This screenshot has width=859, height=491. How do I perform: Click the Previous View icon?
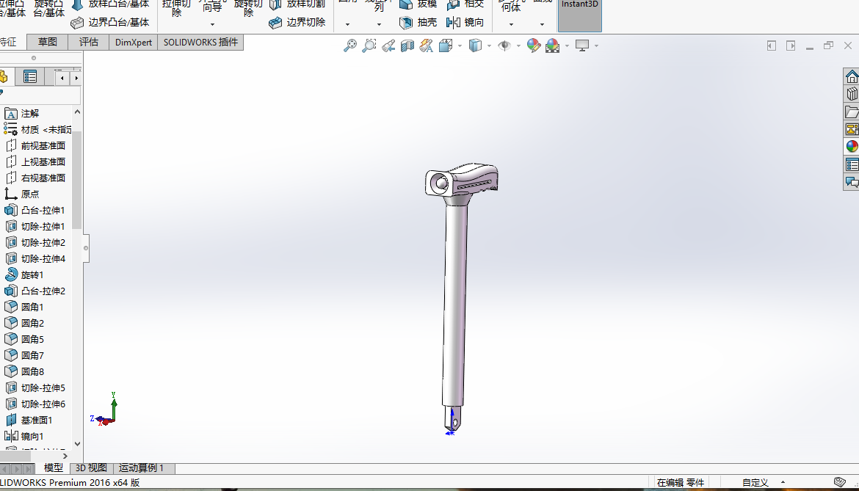click(388, 46)
